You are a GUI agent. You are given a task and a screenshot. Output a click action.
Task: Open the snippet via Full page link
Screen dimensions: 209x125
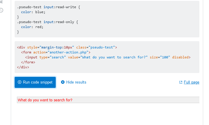[191, 82]
